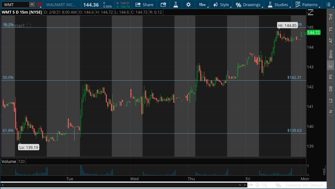Select the crosshair pointer icon
Image resolution: width=335 pixels, height=189 pixels.
(257, 185)
